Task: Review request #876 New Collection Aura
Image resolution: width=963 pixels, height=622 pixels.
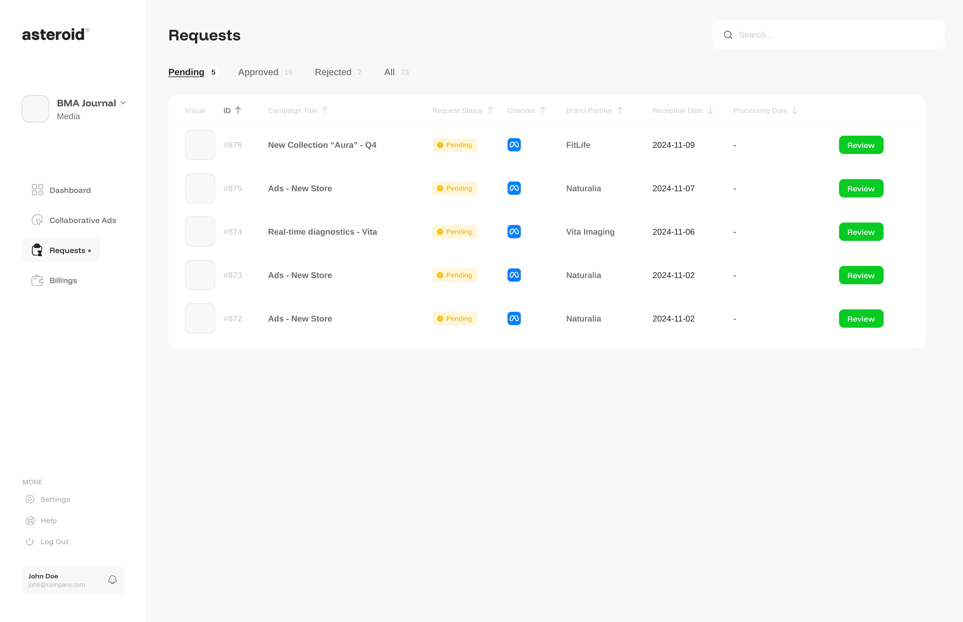Action: [861, 145]
